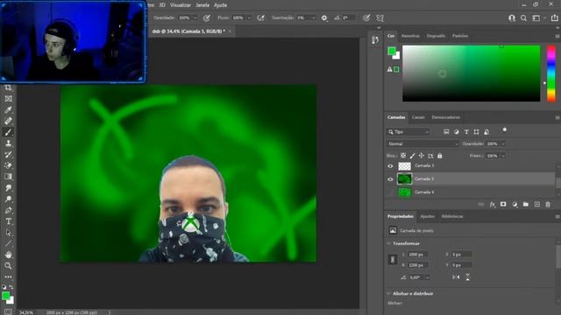Delete layer with trash icon

(548, 204)
